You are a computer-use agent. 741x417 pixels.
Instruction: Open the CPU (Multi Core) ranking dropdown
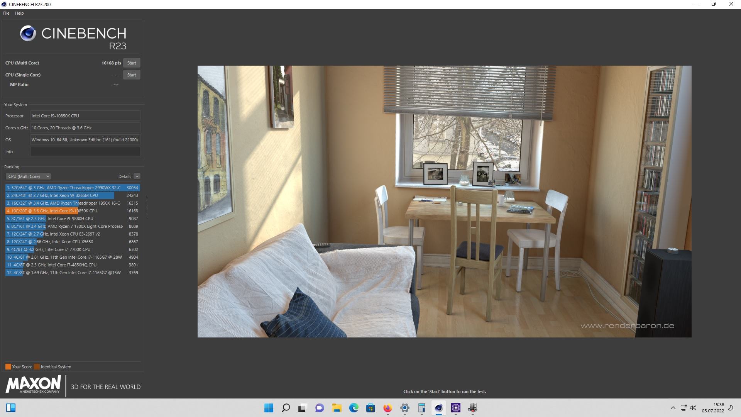[x=28, y=176]
